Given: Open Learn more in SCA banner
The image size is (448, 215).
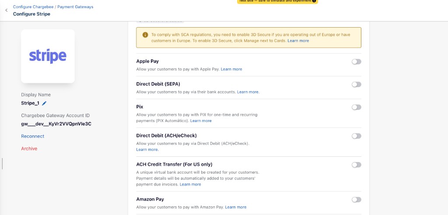Looking at the screenshot, I should (298, 41).
